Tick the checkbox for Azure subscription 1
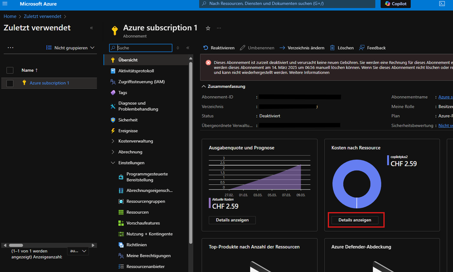The height and width of the screenshot is (272, 453). coord(10,83)
